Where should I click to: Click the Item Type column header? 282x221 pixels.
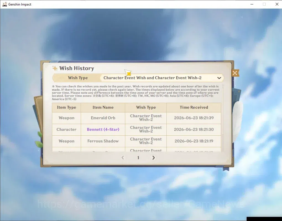67,107
